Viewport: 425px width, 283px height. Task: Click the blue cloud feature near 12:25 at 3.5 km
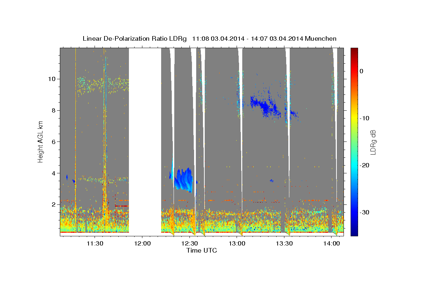(x=183, y=180)
